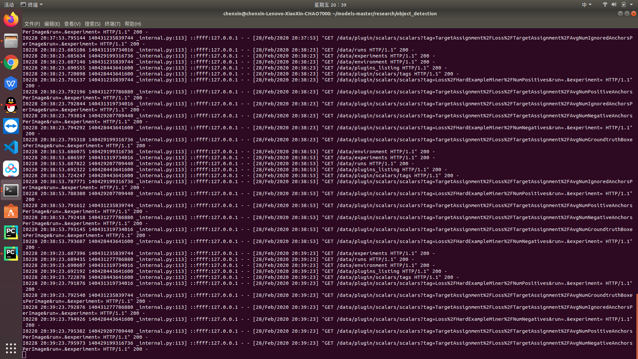This screenshot has height=359, width=638.
Task: Launch the first PyCharm dock icon
Action: tap(11, 232)
